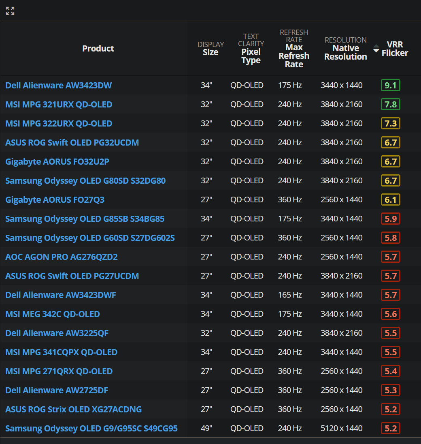The width and height of the screenshot is (421, 444).
Task: Click the 49" display size cell
Action: (206, 428)
